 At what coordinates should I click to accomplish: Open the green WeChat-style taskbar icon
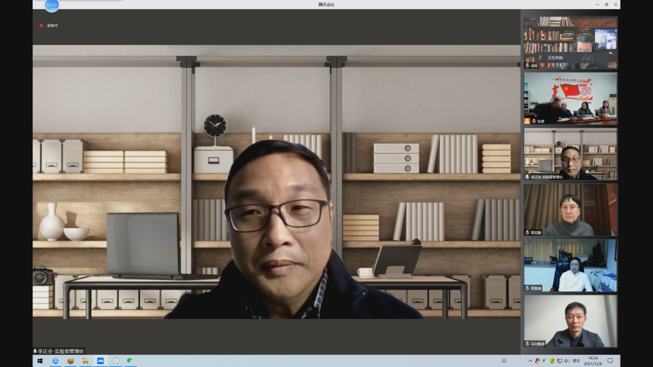(x=130, y=361)
